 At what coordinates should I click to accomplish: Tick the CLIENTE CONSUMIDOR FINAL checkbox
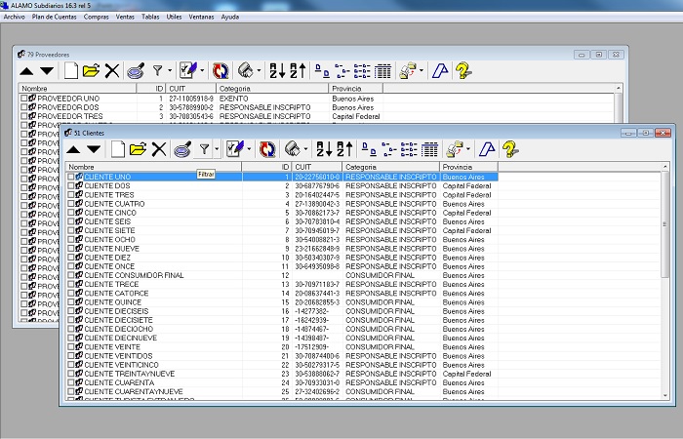(x=70, y=276)
